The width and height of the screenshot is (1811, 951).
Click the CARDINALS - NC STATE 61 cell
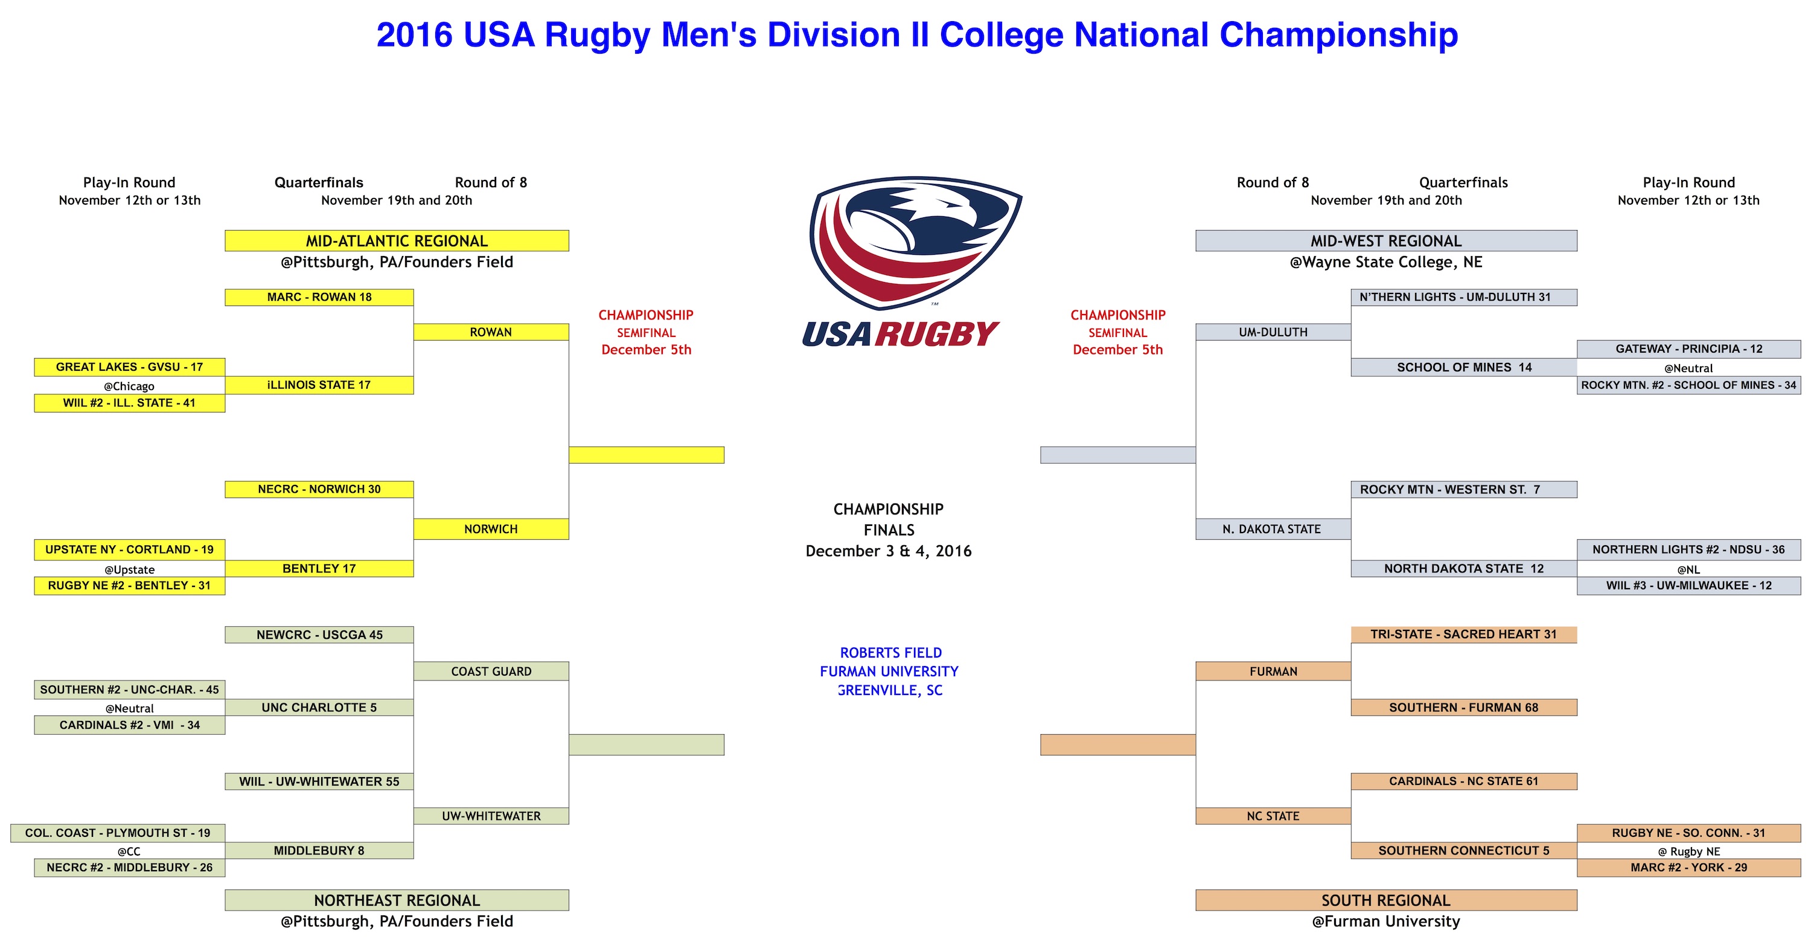(x=1464, y=781)
